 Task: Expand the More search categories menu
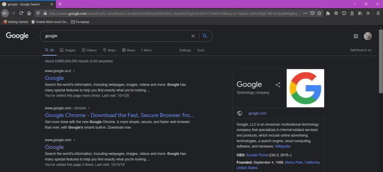pyautogui.click(x=146, y=50)
